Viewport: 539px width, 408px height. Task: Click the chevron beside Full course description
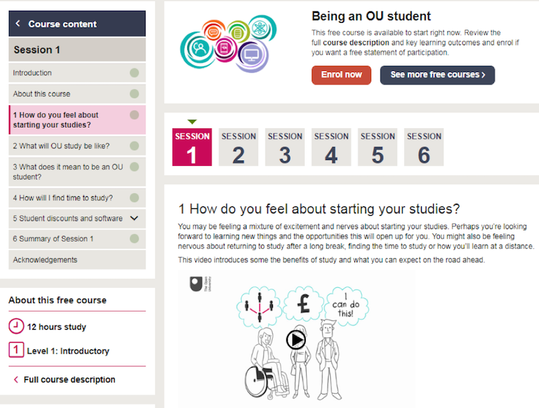(x=15, y=380)
